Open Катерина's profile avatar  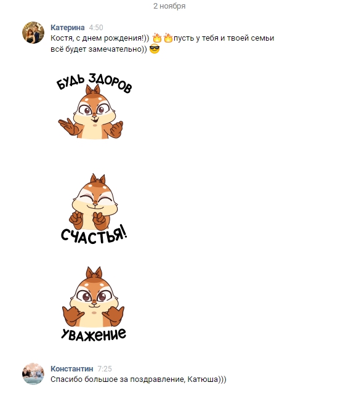pyautogui.click(x=33, y=33)
